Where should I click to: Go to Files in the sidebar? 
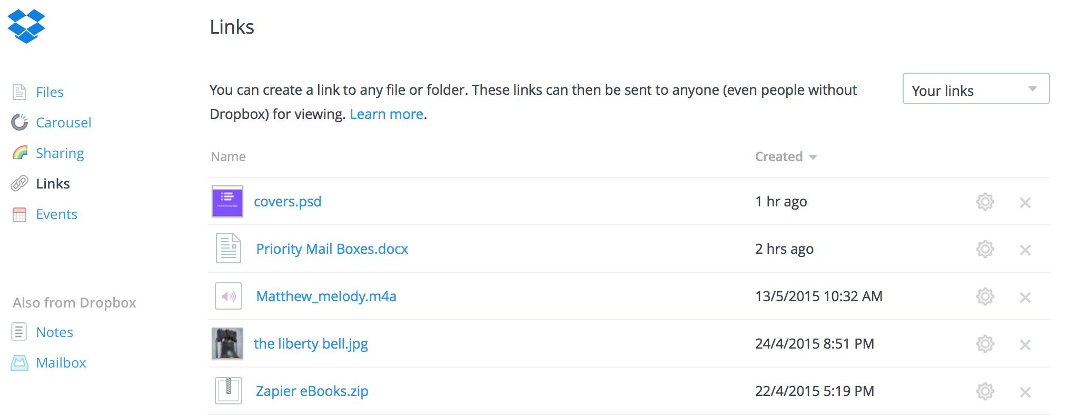[50, 92]
